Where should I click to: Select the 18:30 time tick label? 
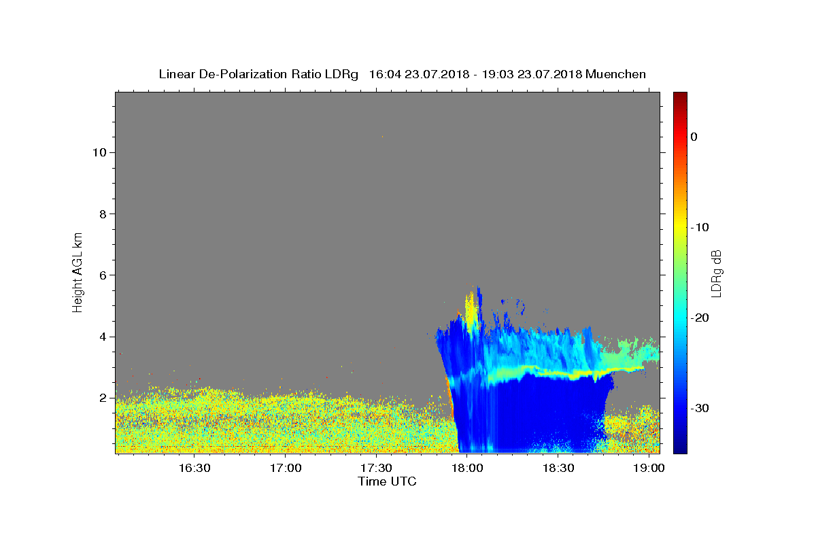[x=559, y=469]
